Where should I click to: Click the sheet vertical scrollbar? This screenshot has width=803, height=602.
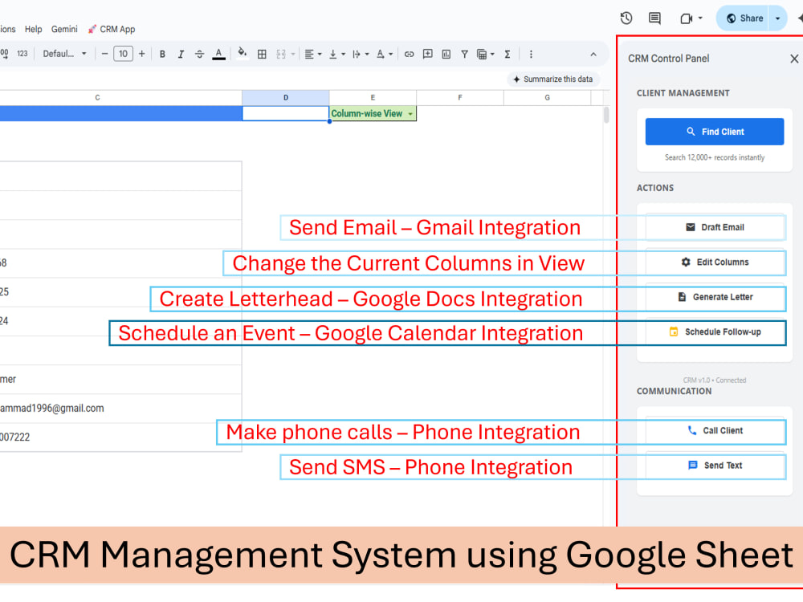606,115
